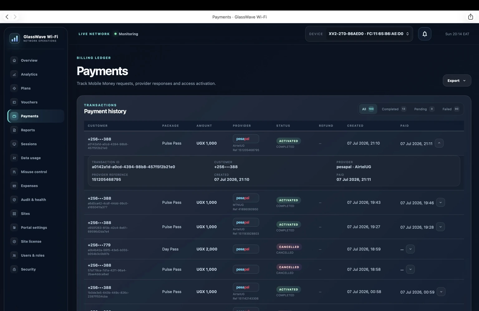Image resolution: width=479 pixels, height=311 pixels.
Task: Expand the transaction created at 19:27
Action: tap(440, 227)
